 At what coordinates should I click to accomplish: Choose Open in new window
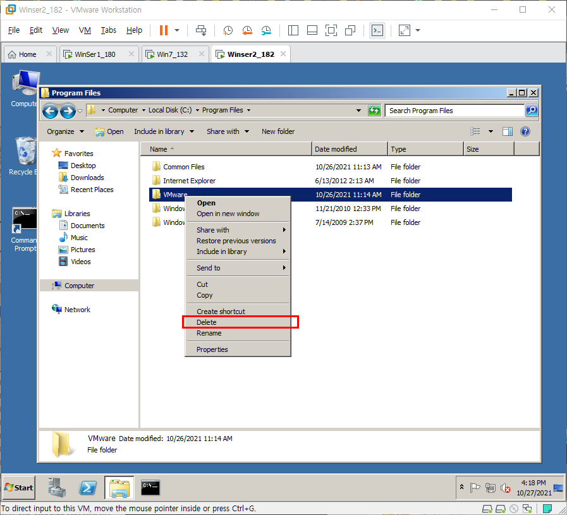click(x=238, y=214)
